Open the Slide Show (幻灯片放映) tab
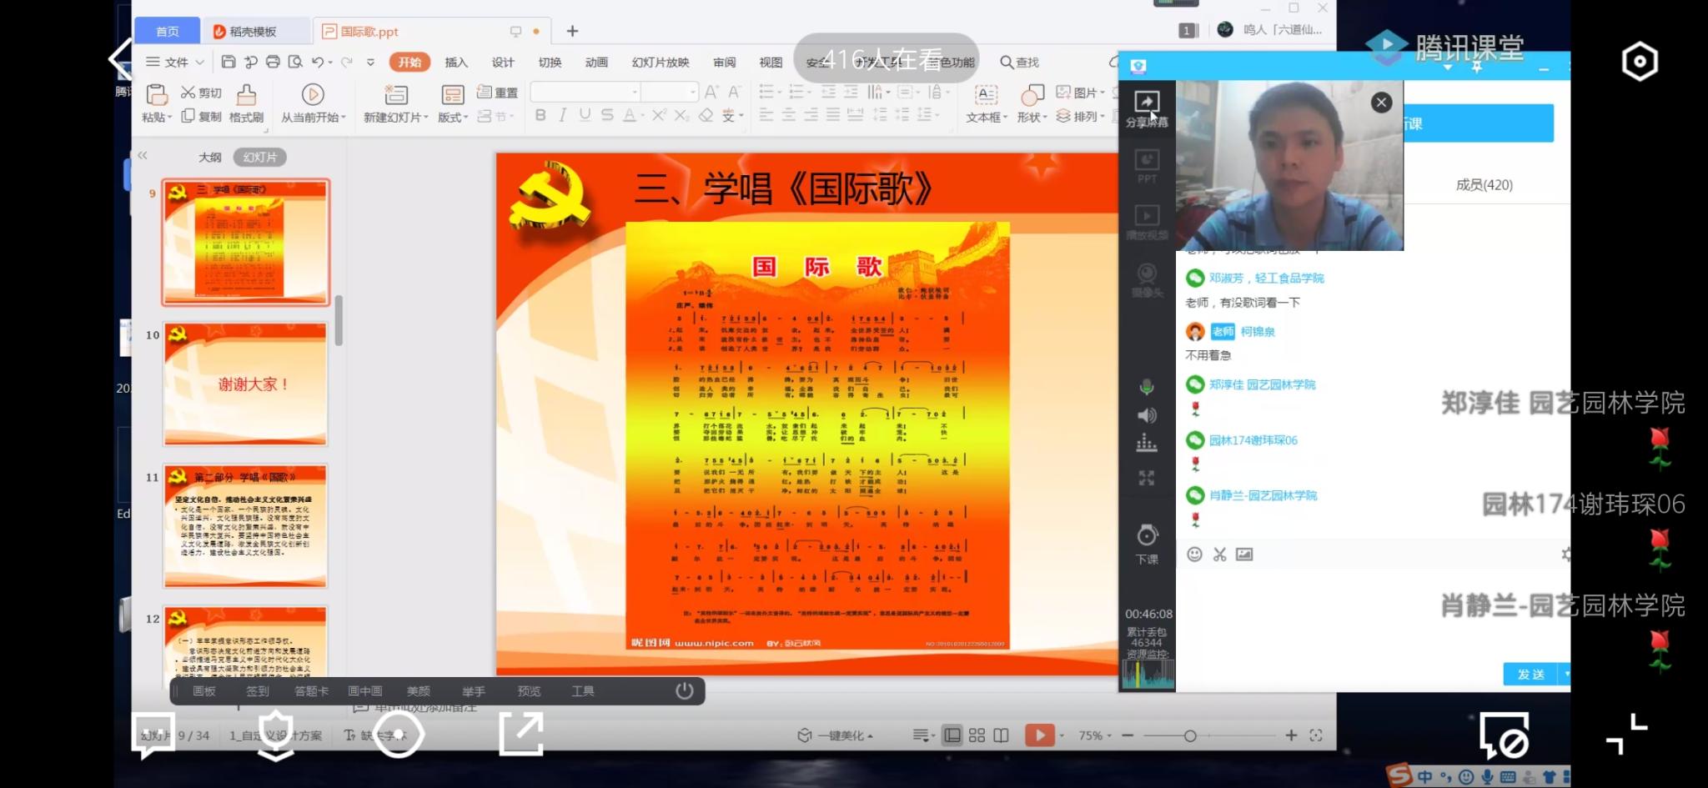The width and height of the screenshot is (1708, 788). [x=661, y=63]
